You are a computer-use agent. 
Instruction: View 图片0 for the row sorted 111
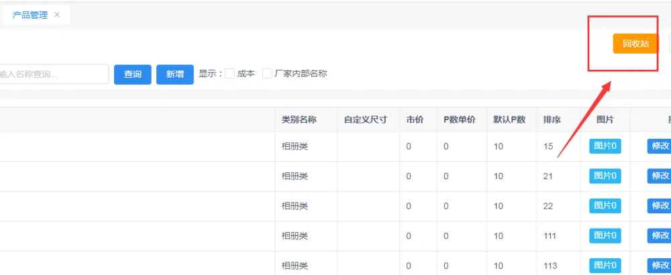click(605, 235)
